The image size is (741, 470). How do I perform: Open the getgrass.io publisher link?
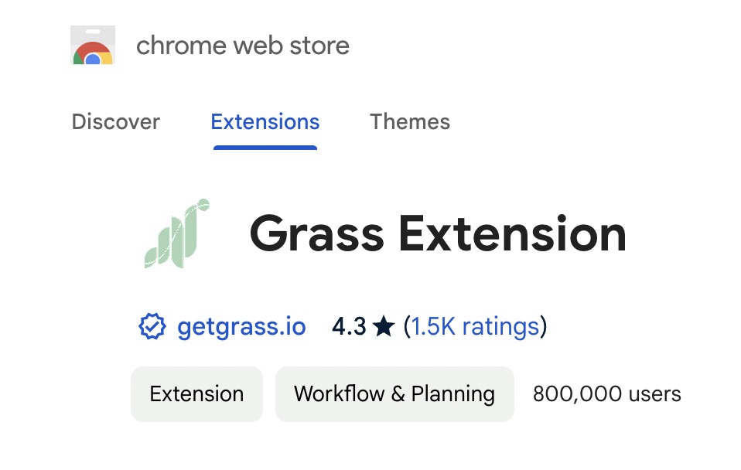(241, 327)
